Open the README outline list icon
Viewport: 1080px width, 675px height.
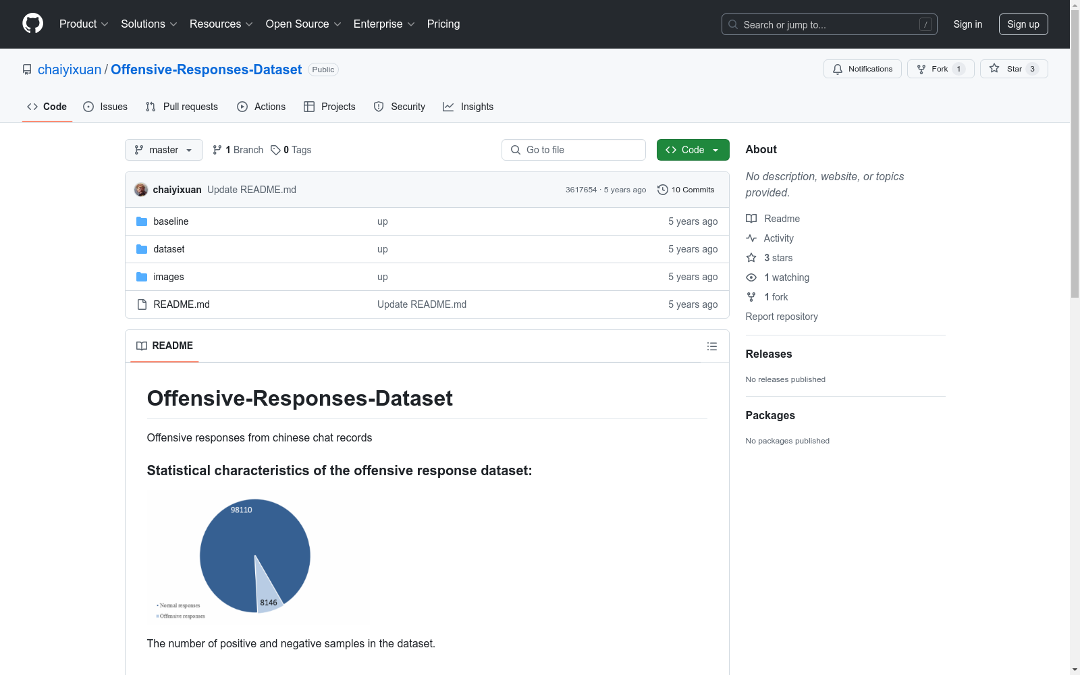711,346
